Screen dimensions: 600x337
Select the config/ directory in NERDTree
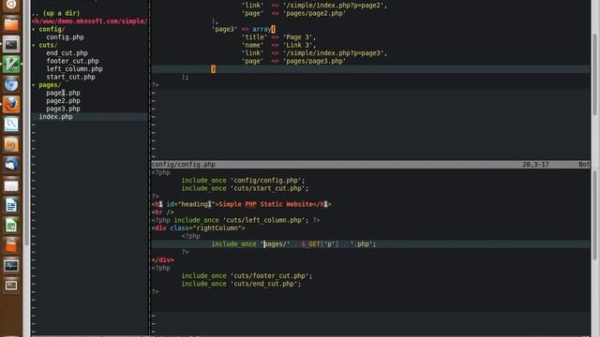tap(52, 29)
